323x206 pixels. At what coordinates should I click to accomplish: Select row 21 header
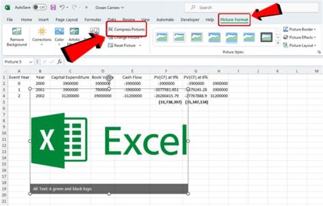click(x=4, y=201)
